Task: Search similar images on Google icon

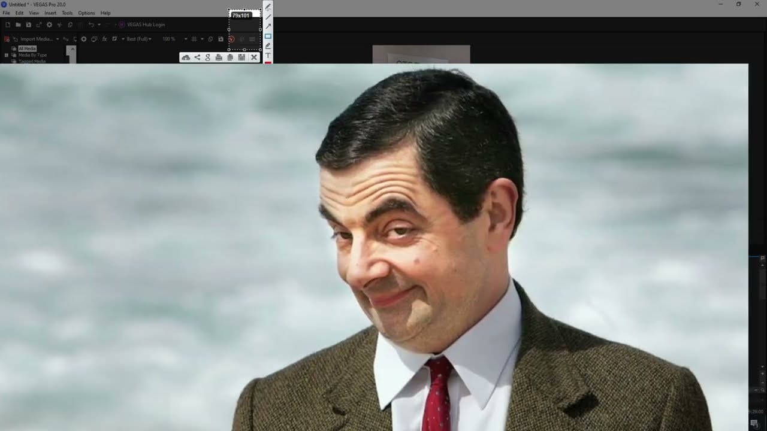Action: pos(208,57)
